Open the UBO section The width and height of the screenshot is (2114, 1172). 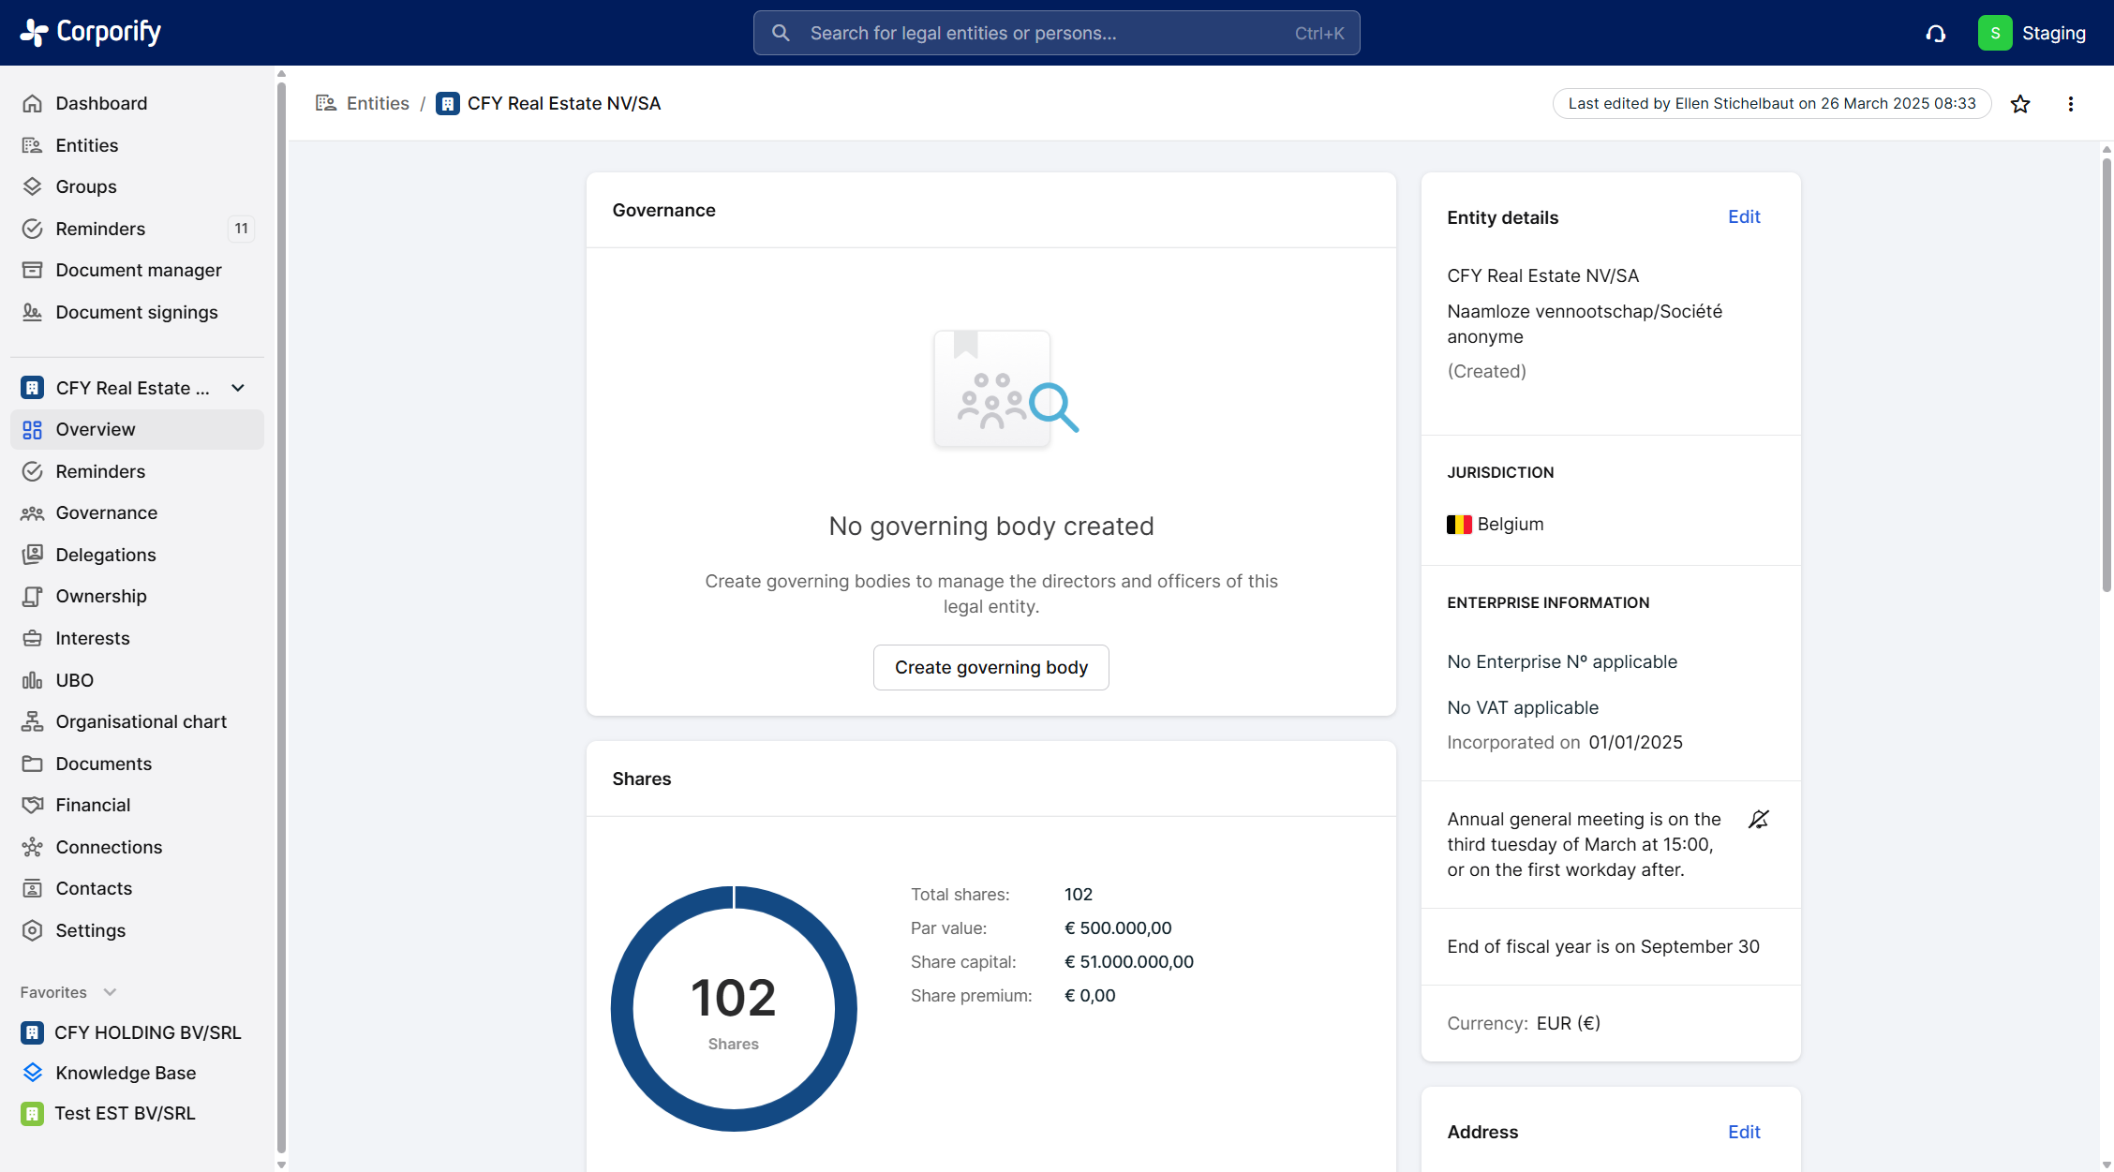click(74, 680)
